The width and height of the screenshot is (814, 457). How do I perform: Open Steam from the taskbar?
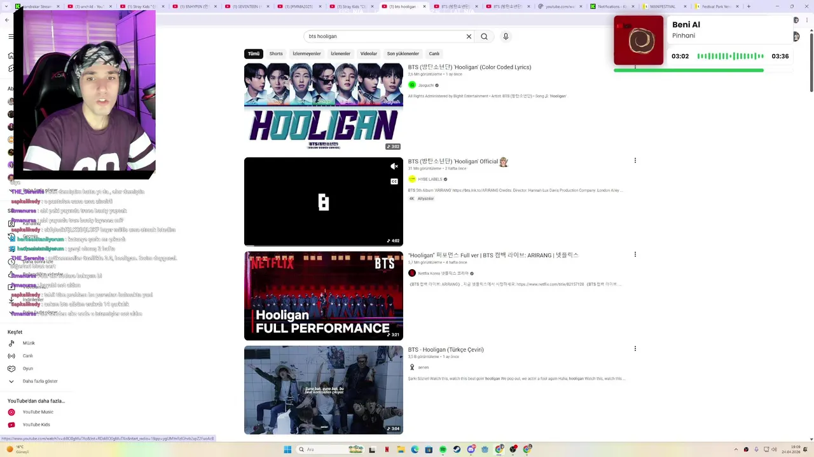(457, 449)
